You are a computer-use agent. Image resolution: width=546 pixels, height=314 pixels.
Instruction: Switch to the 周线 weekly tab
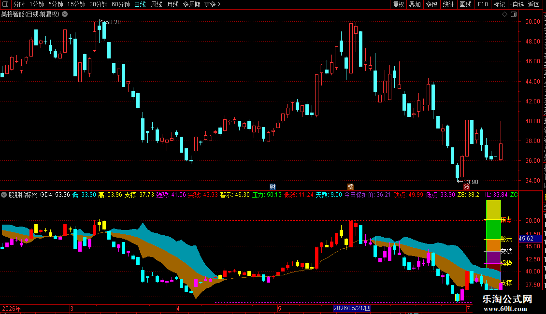157,4
